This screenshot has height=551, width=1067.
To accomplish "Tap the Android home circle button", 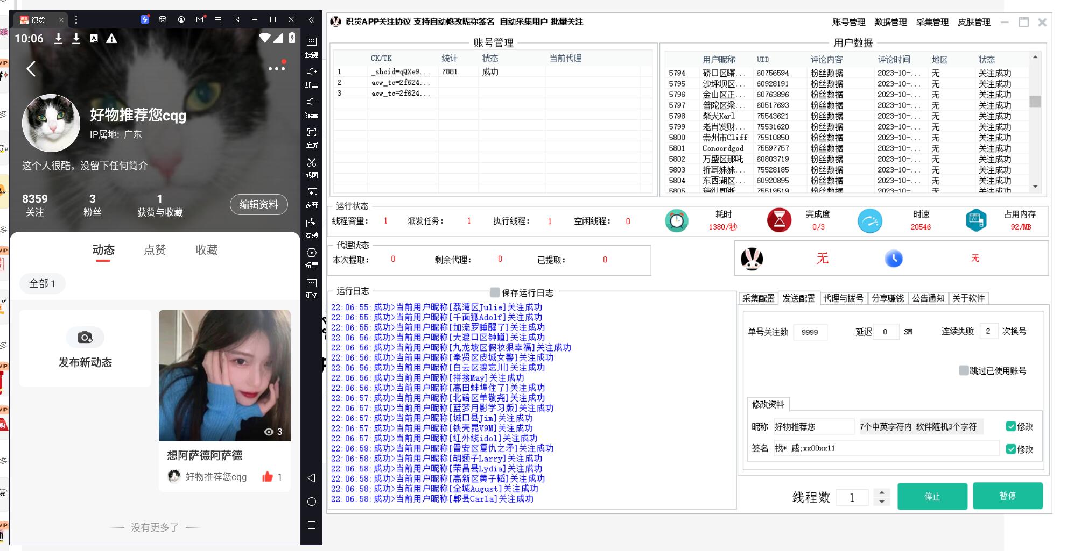I will [311, 502].
